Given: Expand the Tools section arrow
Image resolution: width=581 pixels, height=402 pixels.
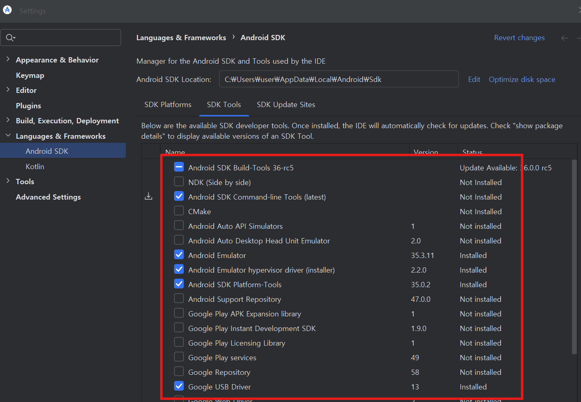Looking at the screenshot, I should (x=8, y=181).
